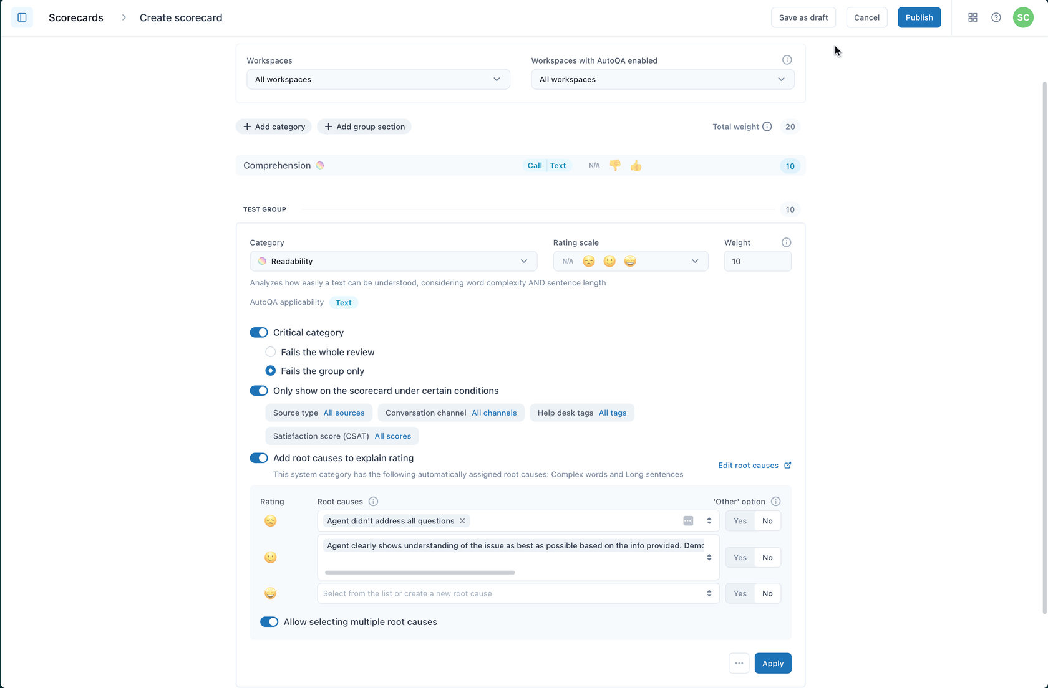Publish the scorecard
Screen dimensions: 1048x688
(x=919, y=17)
